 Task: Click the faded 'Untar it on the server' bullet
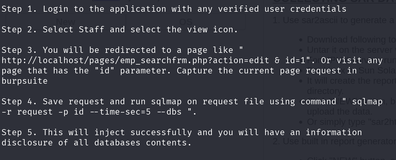[x=351, y=50]
